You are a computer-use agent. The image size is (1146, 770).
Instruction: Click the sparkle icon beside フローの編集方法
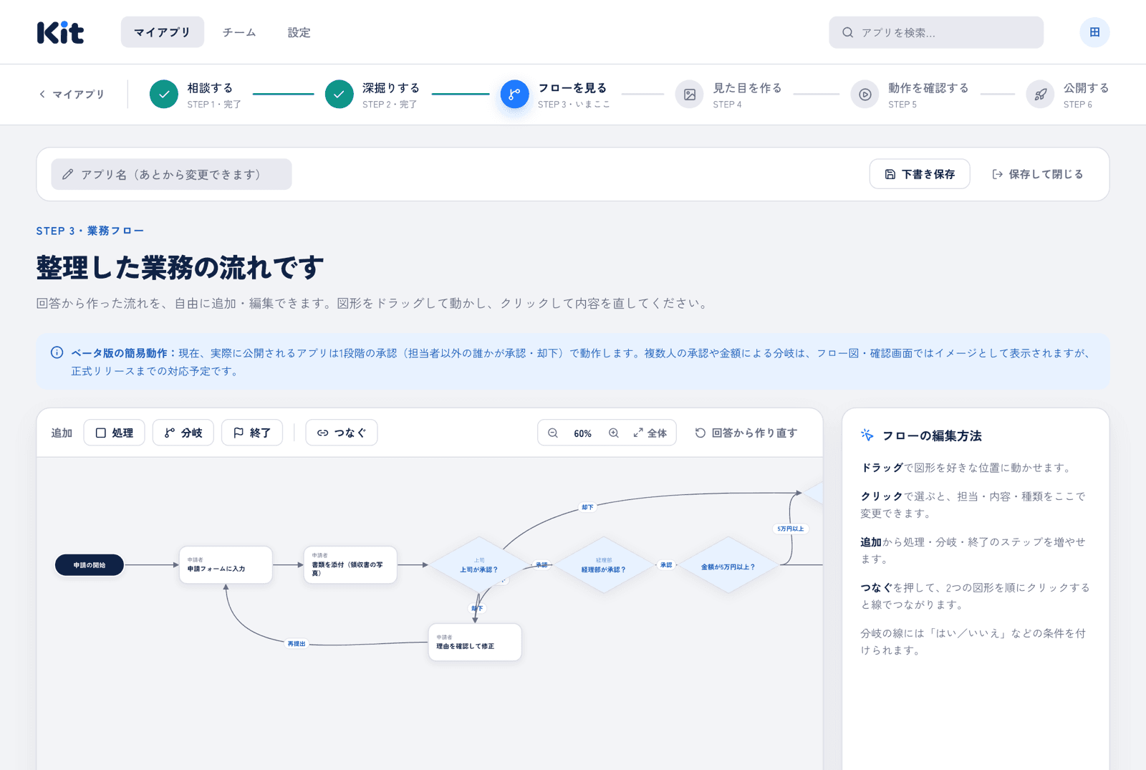pyautogui.click(x=867, y=435)
